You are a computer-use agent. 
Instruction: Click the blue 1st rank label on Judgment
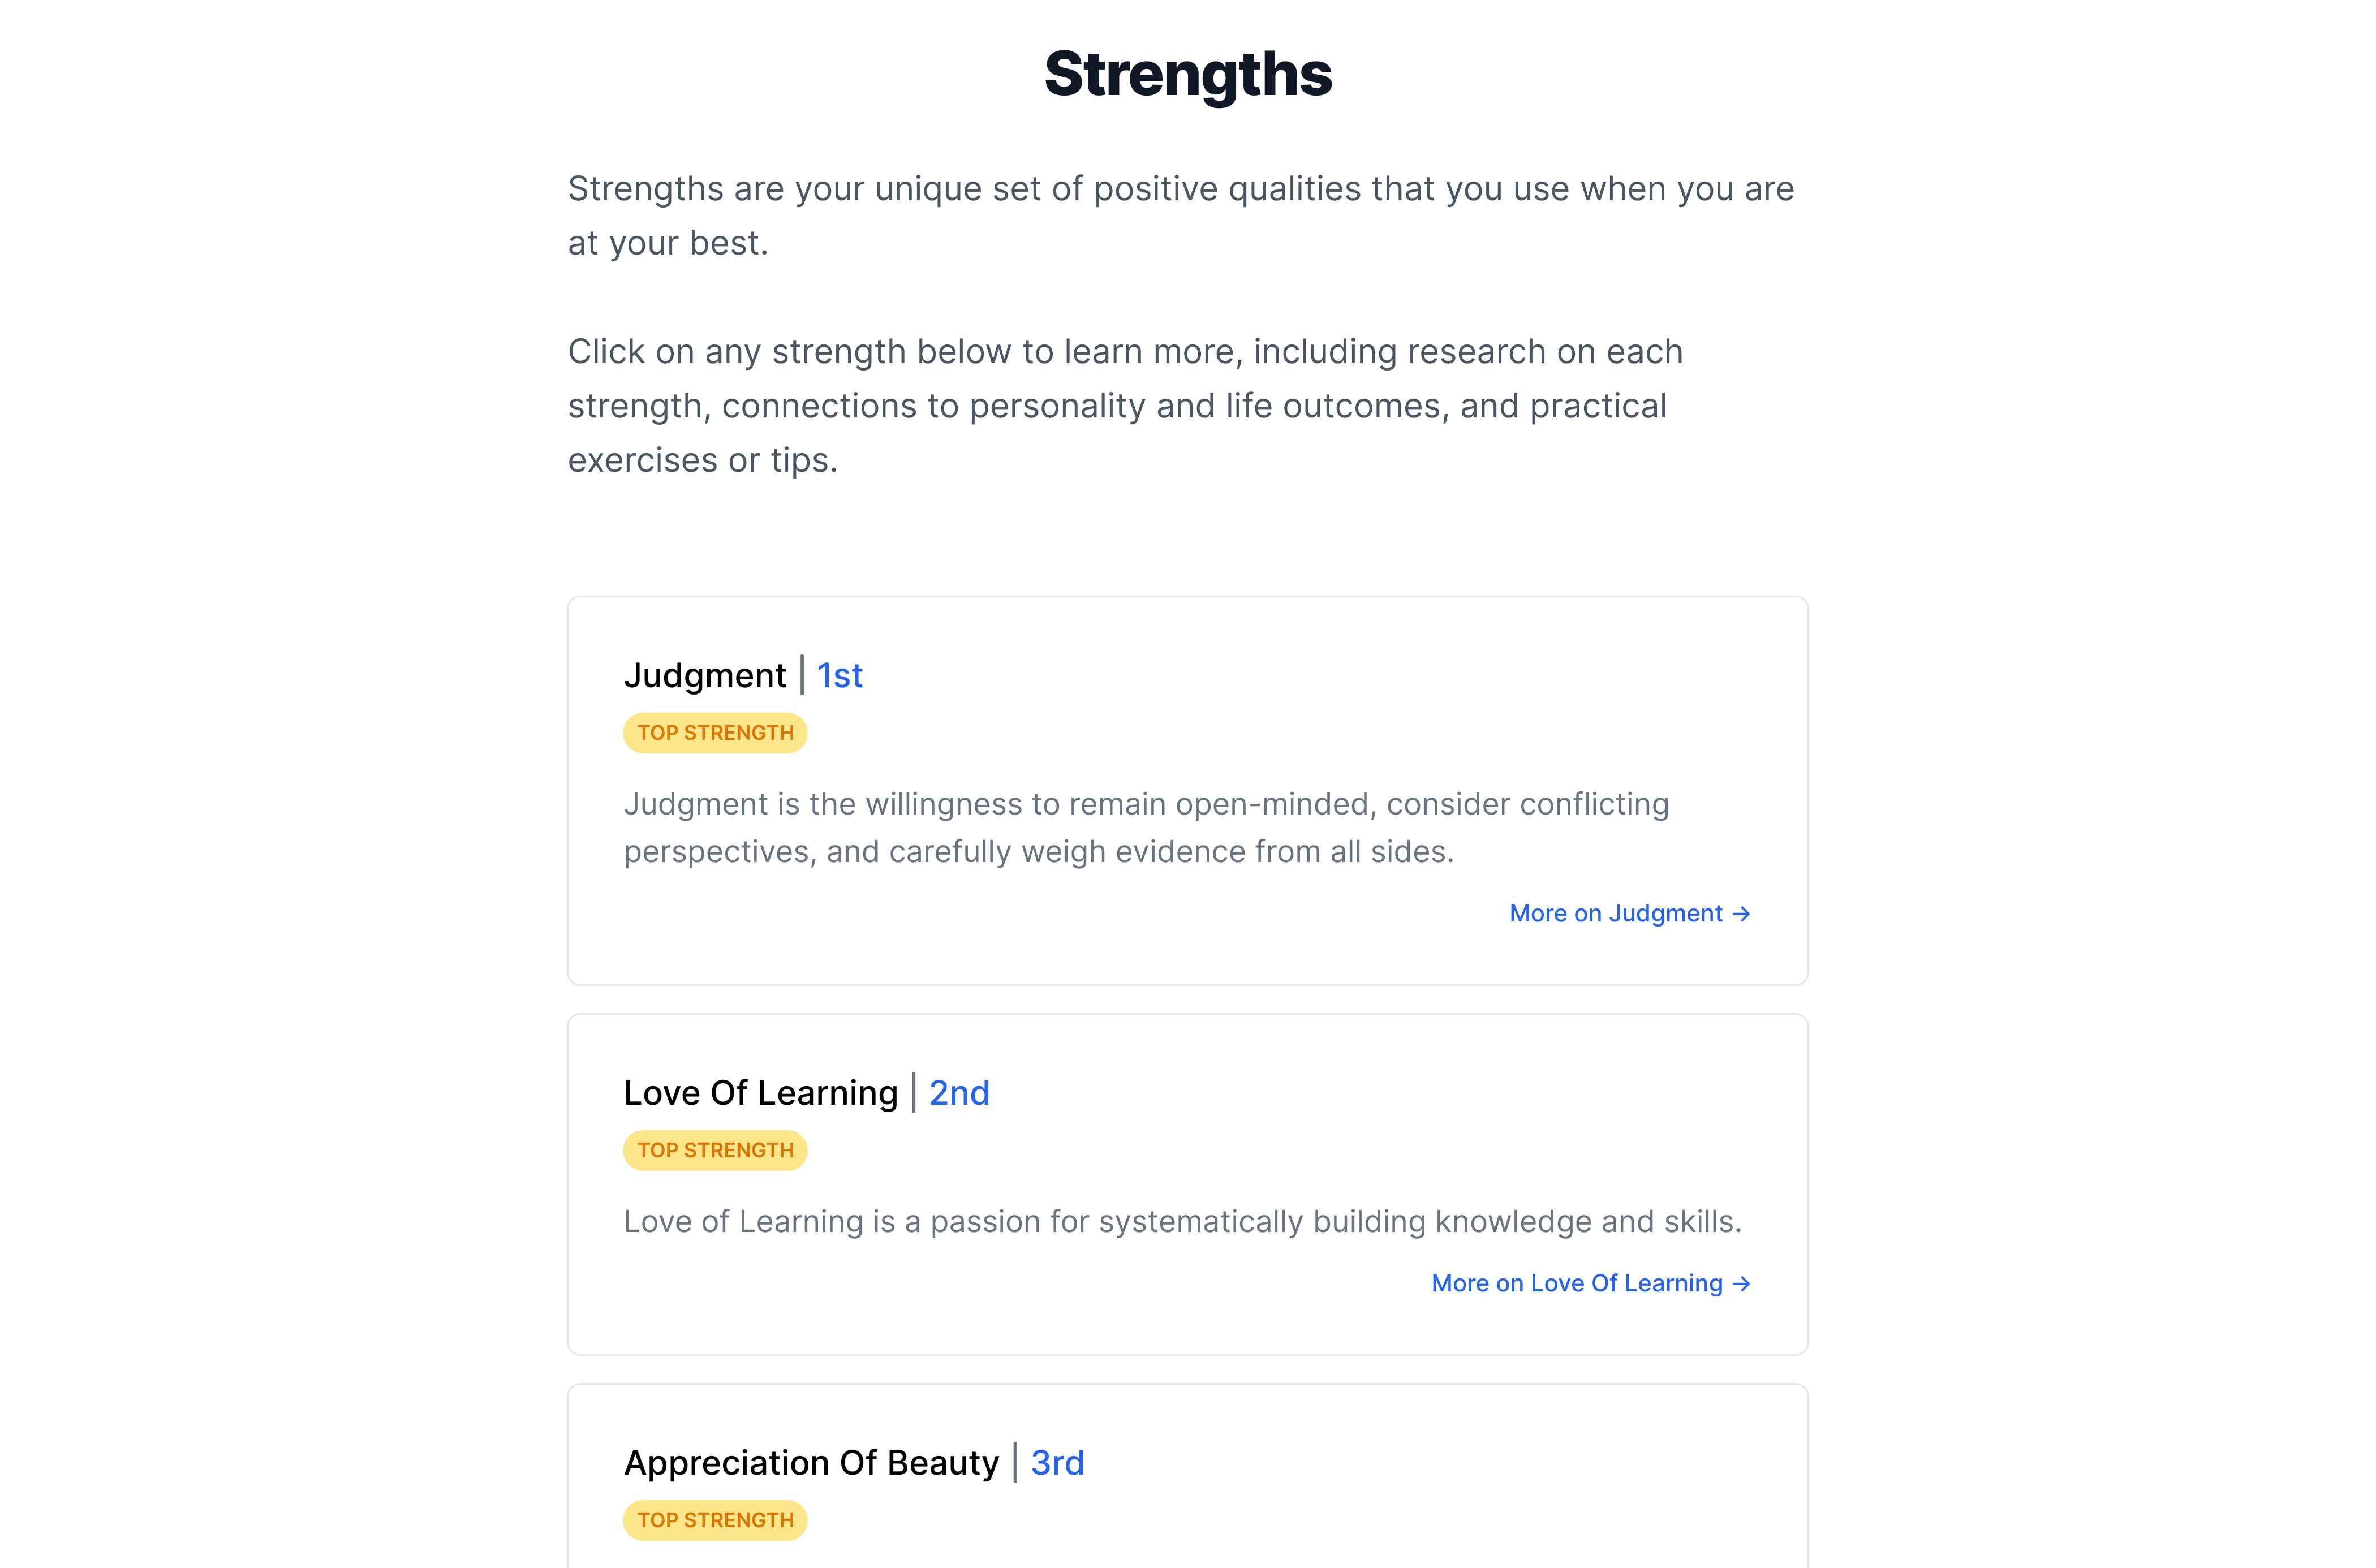click(x=838, y=676)
